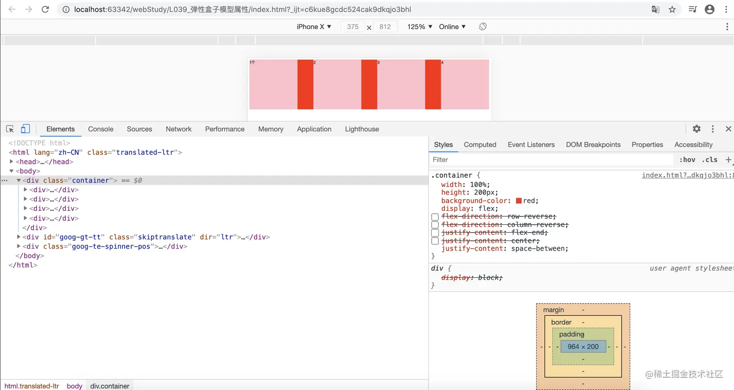Expand the goog-gt-tt div node
The width and height of the screenshot is (734, 390).
(19, 237)
